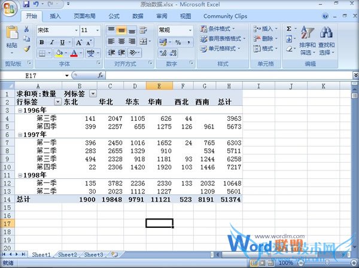Switch to the 页面布局 ribbon tab

(84, 16)
